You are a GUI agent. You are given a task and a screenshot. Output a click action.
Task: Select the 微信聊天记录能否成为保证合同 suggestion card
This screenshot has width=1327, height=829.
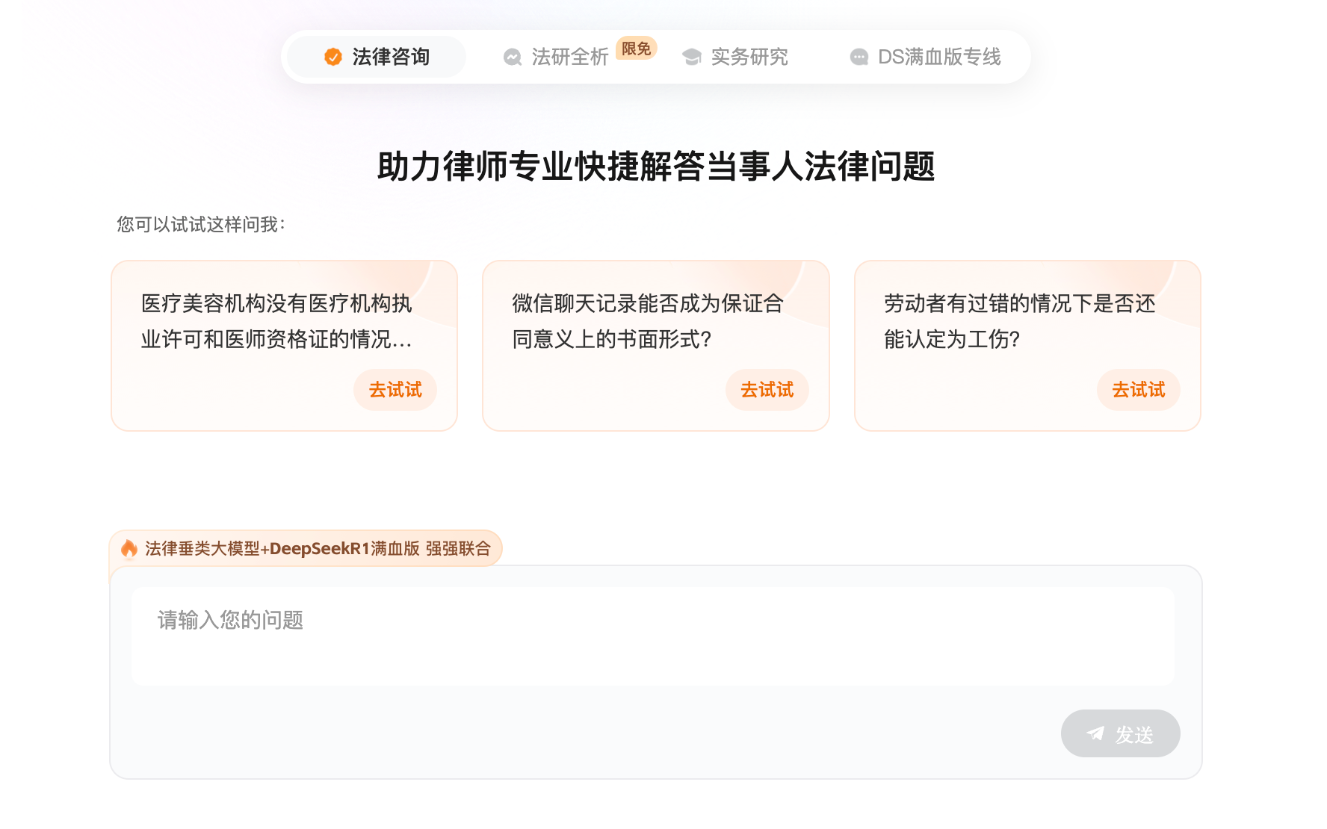656,346
